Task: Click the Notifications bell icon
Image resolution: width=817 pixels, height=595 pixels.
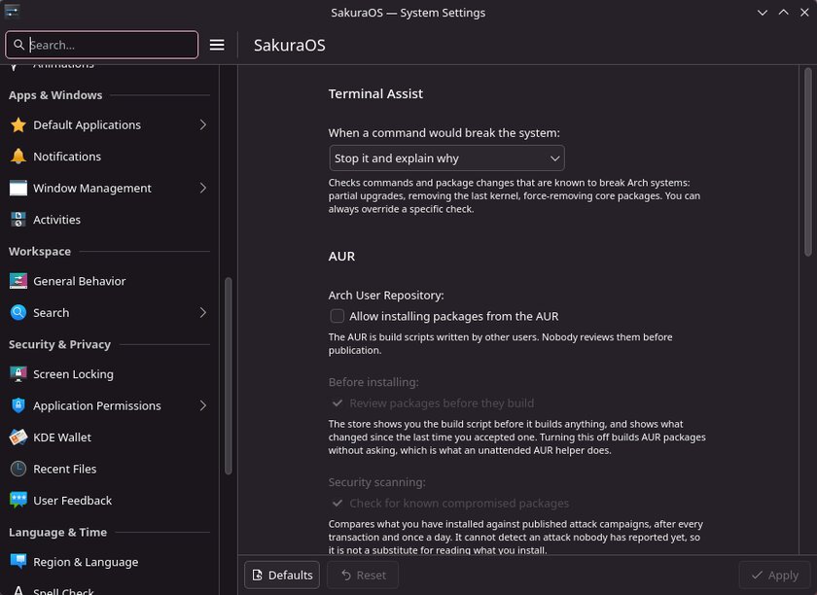Action: 18,157
